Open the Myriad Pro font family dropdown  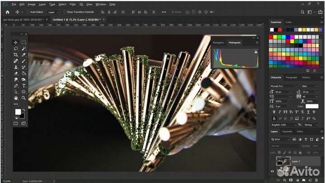point(284,86)
